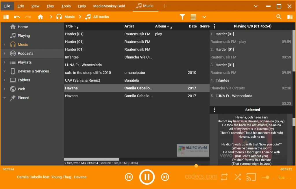Screen dimensions: 296x189
Task: Open the Edit menu
Action: [21, 6]
